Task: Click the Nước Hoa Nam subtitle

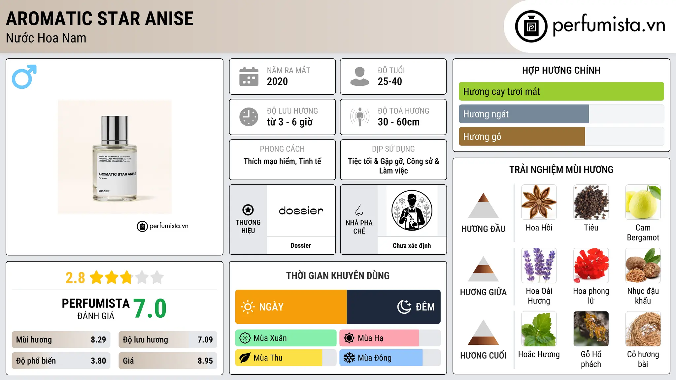Action: pyautogui.click(x=46, y=38)
